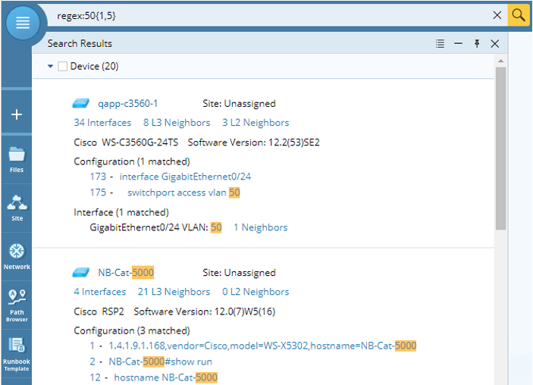The height and width of the screenshot is (385, 533).
Task: Select text GigabitEthernet0/24 VLAN: 50
Action: [x=155, y=227]
